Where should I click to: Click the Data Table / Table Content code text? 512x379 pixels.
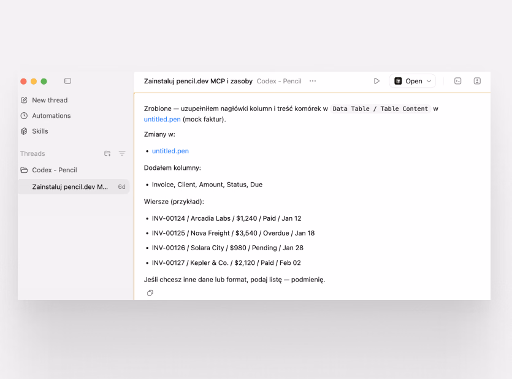[x=380, y=109]
